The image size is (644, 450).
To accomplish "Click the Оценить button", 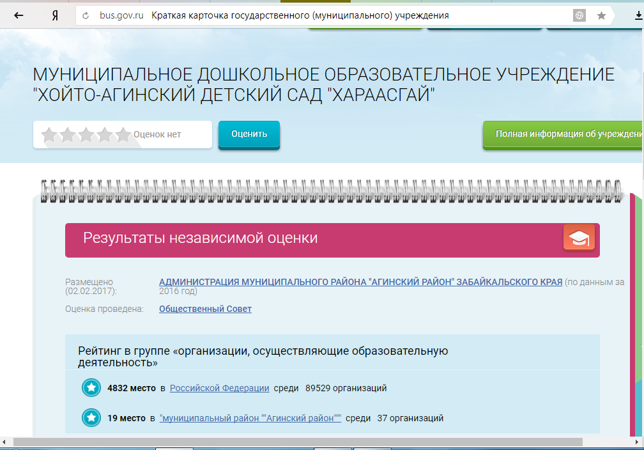I will click(249, 134).
